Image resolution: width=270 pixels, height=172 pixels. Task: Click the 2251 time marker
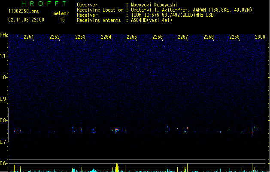[29, 37]
